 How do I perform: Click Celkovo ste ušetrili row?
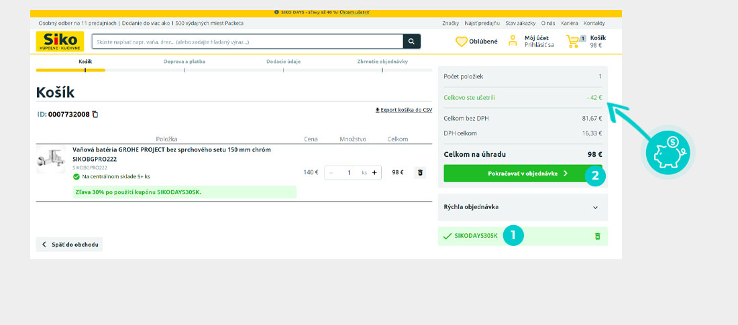[523, 98]
